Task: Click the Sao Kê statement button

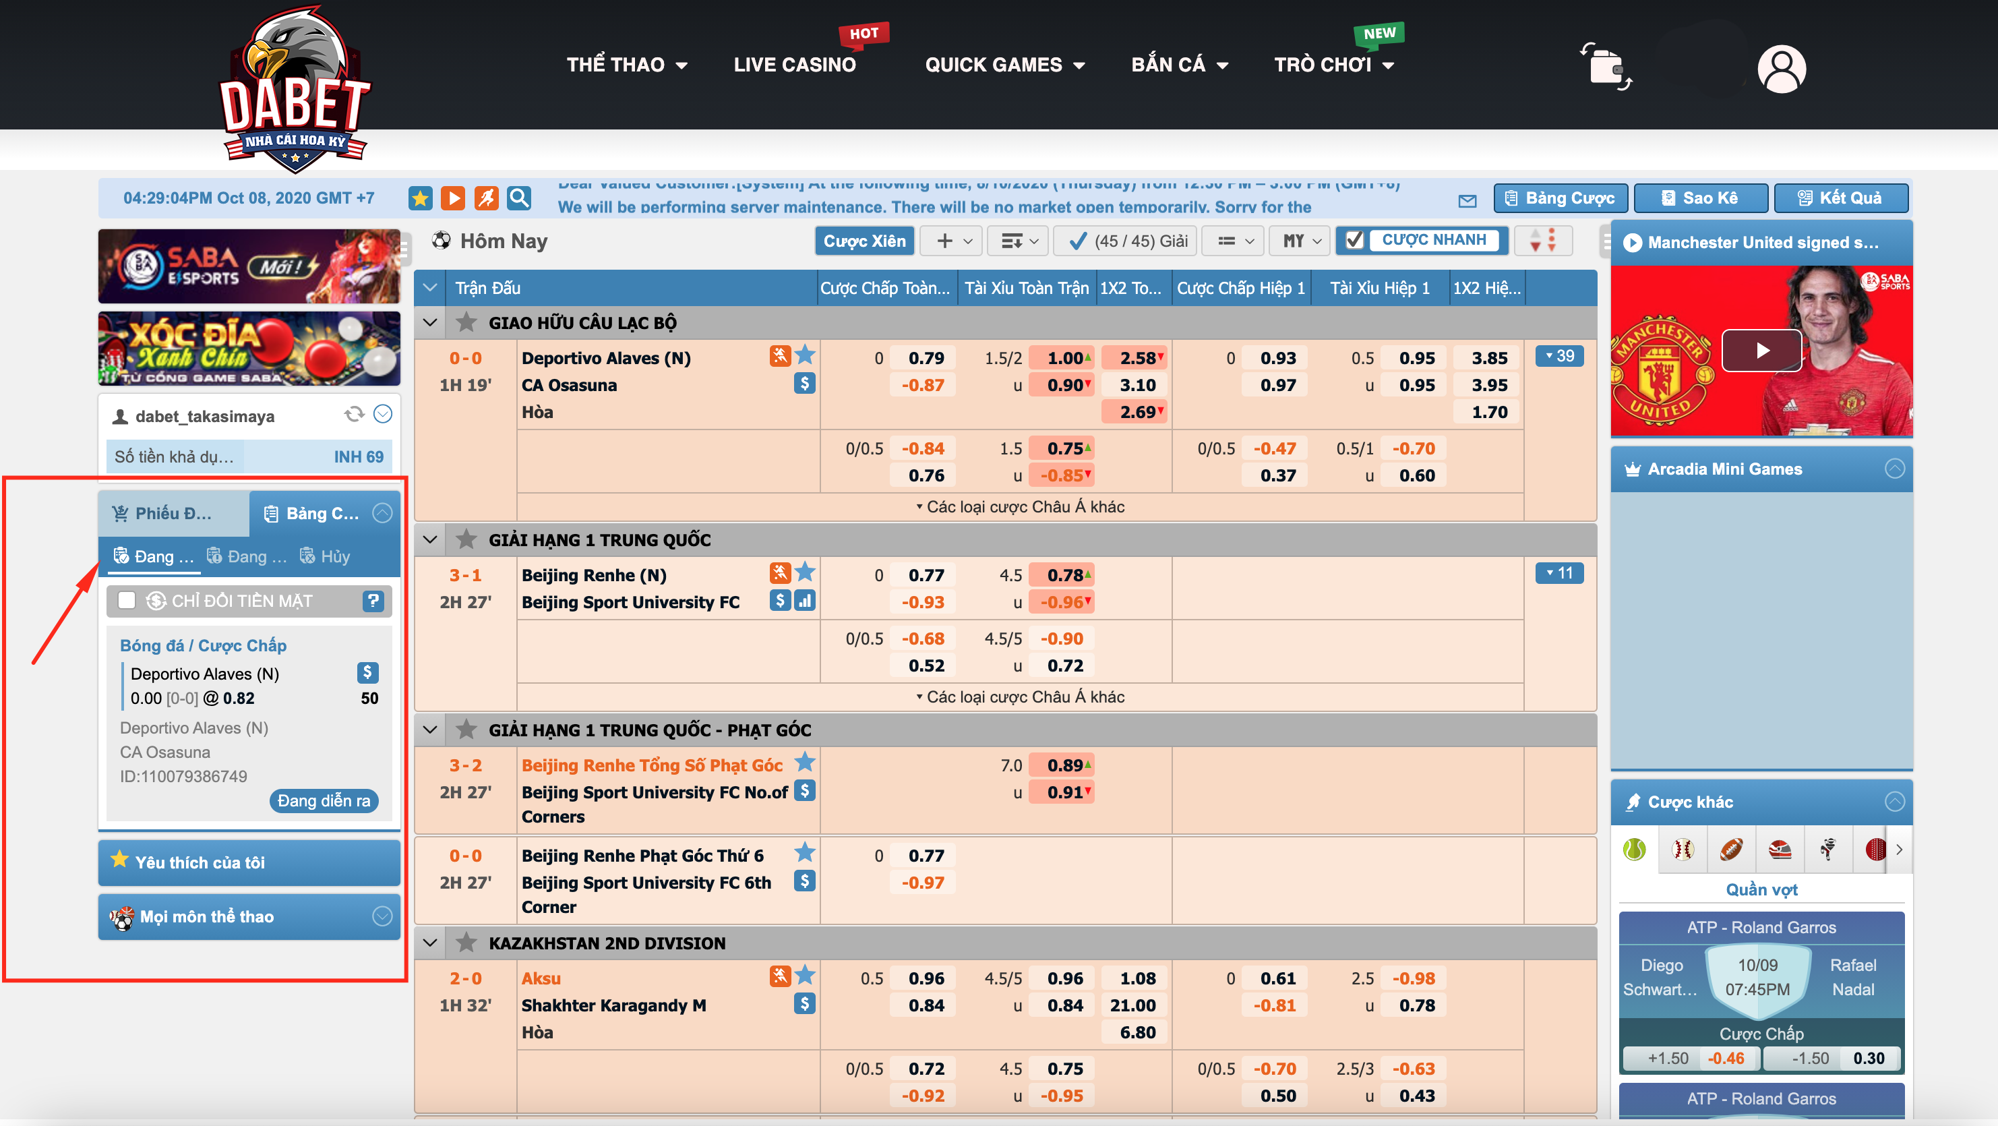Action: pos(1701,198)
